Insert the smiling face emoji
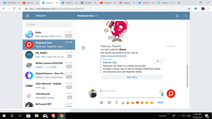212x119 pixels. point(147,103)
